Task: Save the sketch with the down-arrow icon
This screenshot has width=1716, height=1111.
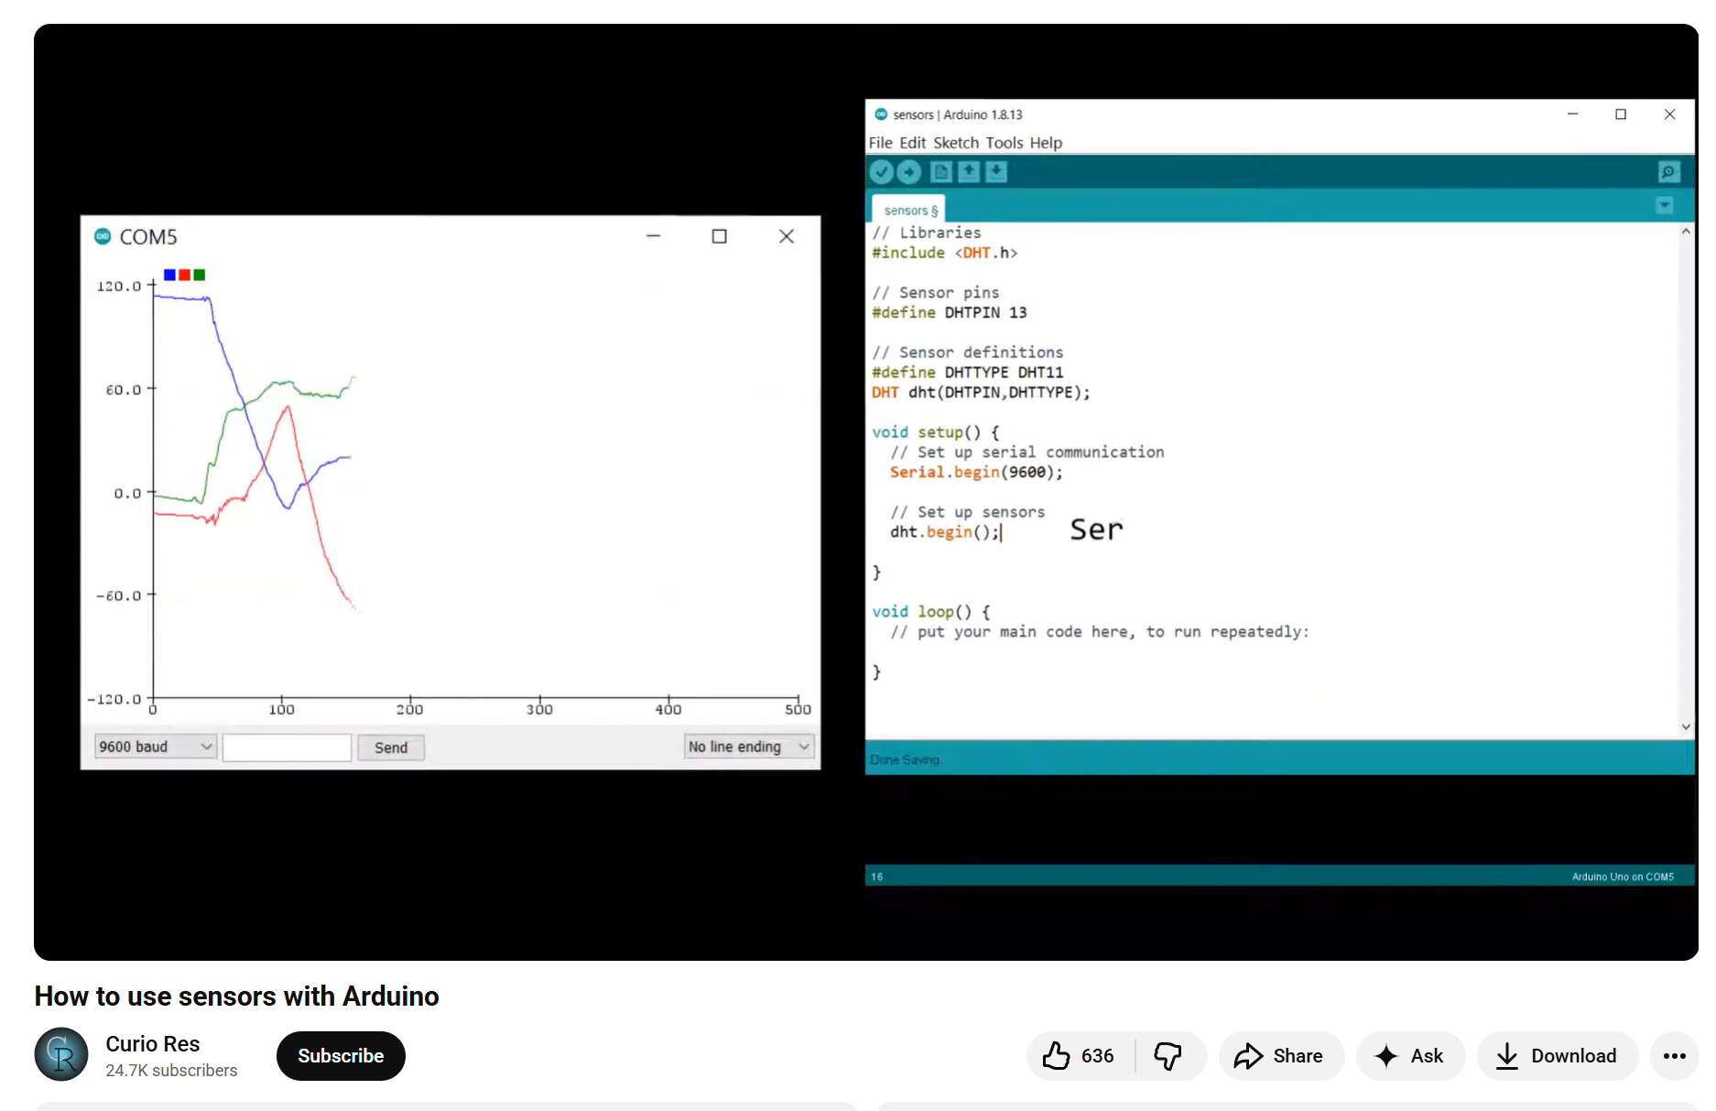Action: pos(995,171)
